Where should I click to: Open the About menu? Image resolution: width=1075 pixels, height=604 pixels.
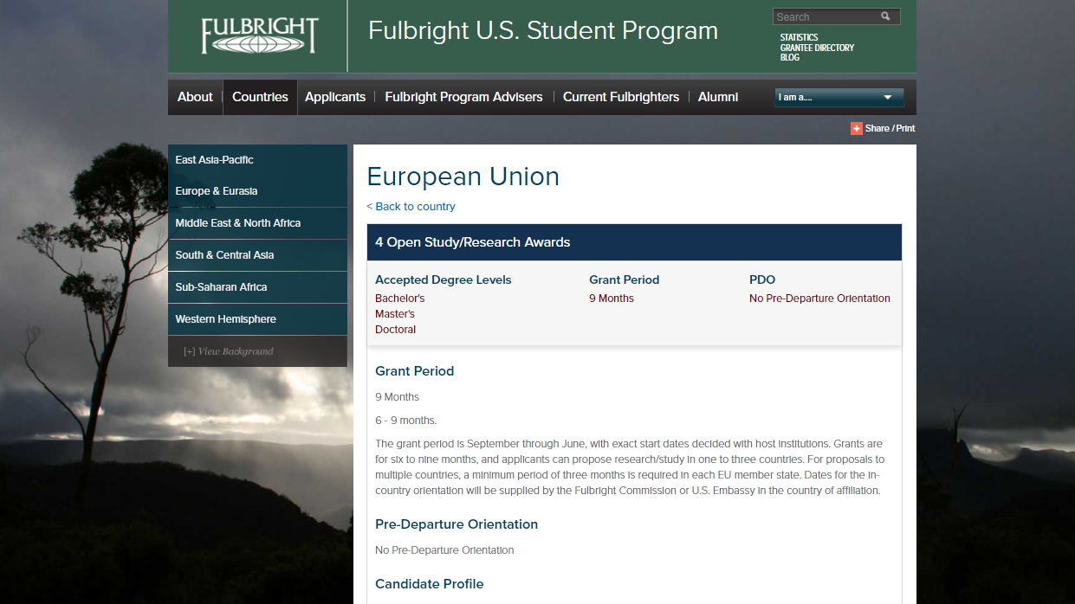195,97
